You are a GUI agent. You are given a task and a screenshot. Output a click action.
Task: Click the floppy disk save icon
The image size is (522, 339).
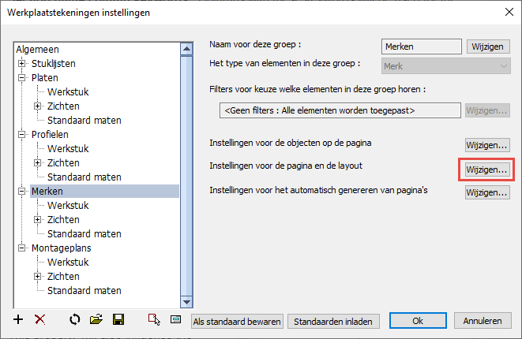[x=118, y=320]
